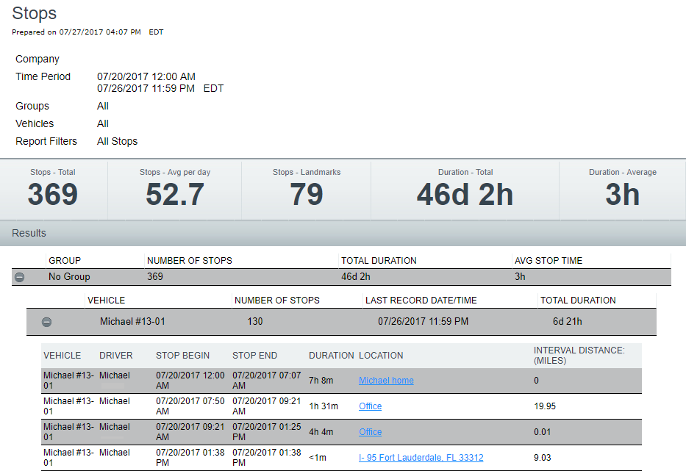Click the STOP END column header
Screen dimensions: 686x471
point(254,356)
